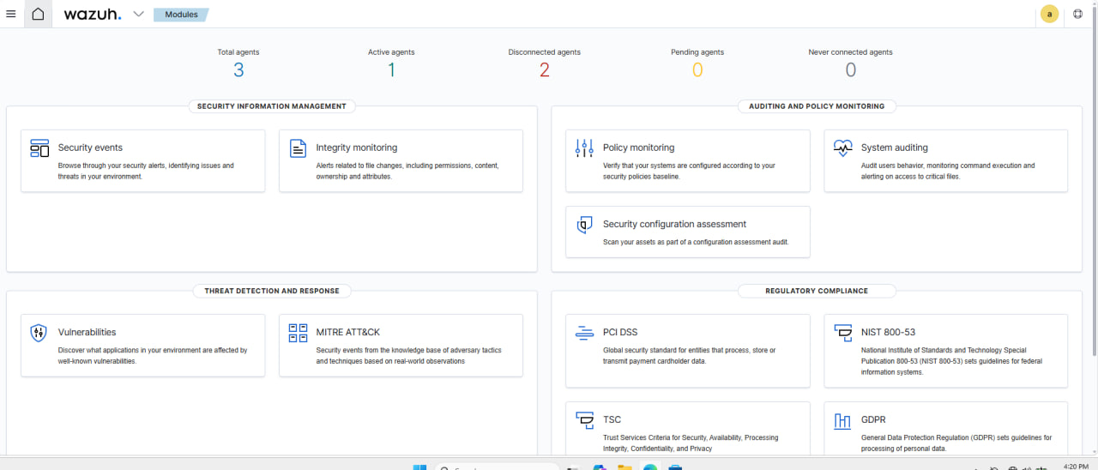Go to the home icon

(38, 14)
